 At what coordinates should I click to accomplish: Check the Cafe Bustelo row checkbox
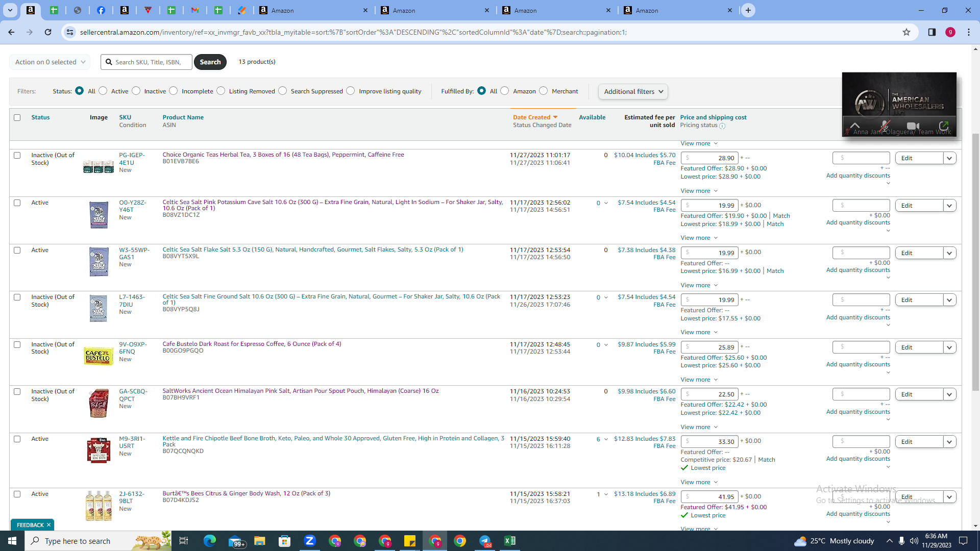click(x=17, y=344)
